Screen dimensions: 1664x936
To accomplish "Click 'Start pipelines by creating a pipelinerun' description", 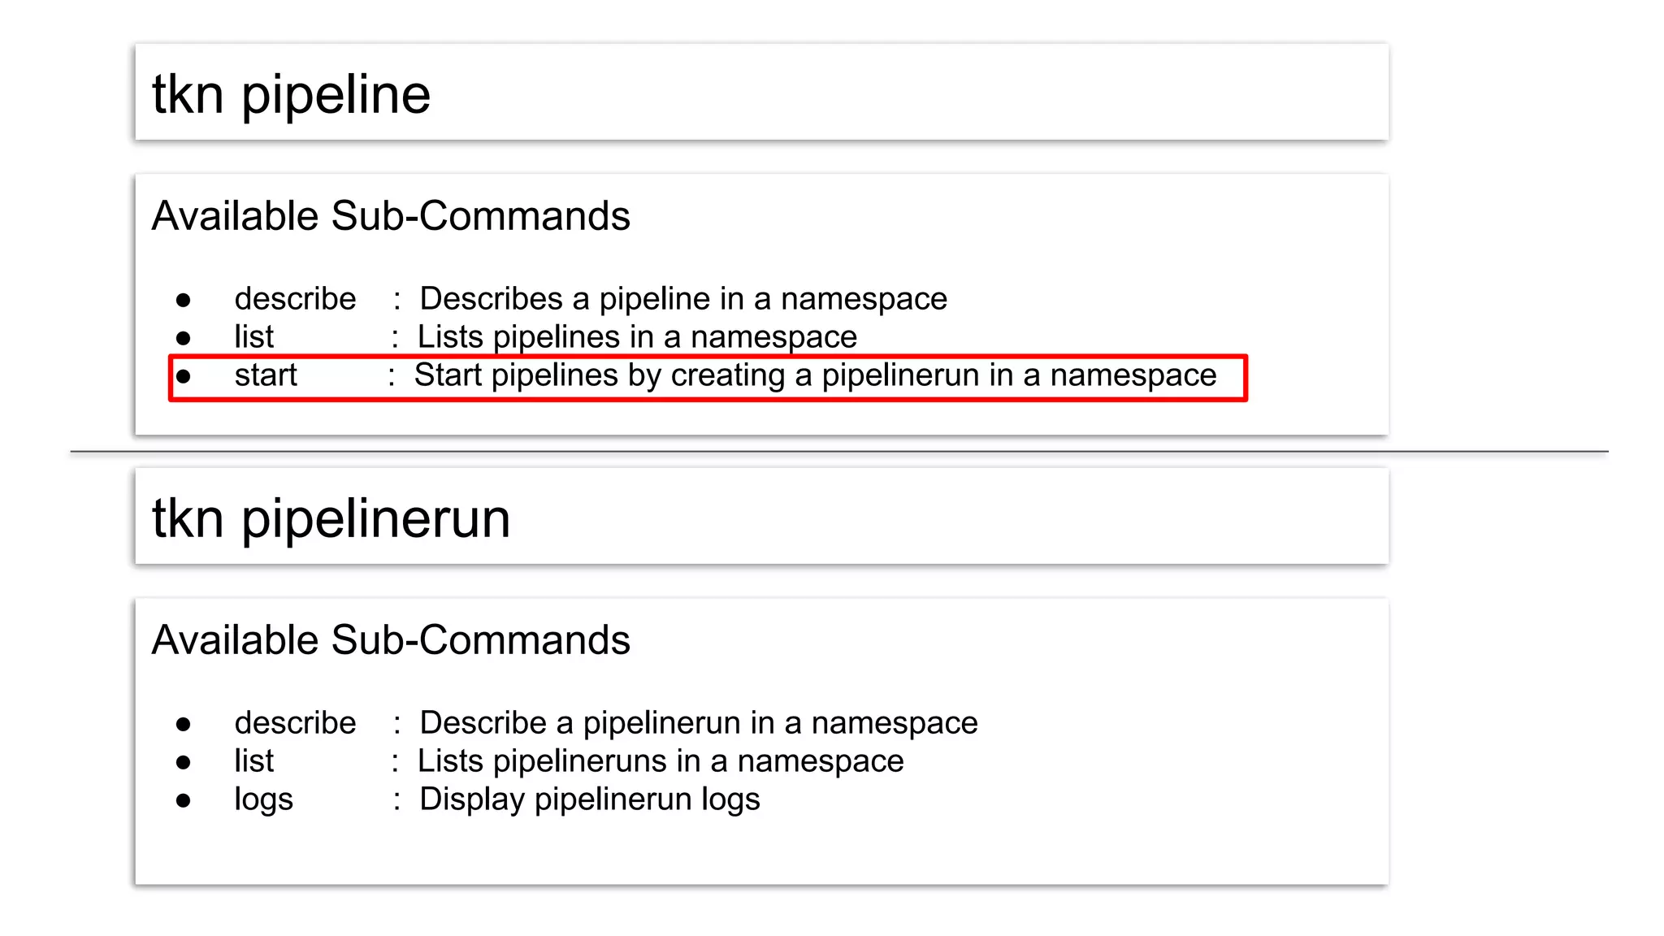I will tap(814, 375).
